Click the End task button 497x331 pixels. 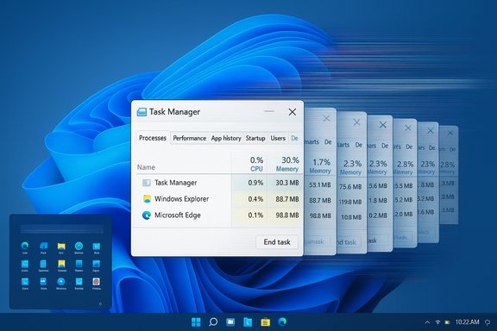pos(277,242)
